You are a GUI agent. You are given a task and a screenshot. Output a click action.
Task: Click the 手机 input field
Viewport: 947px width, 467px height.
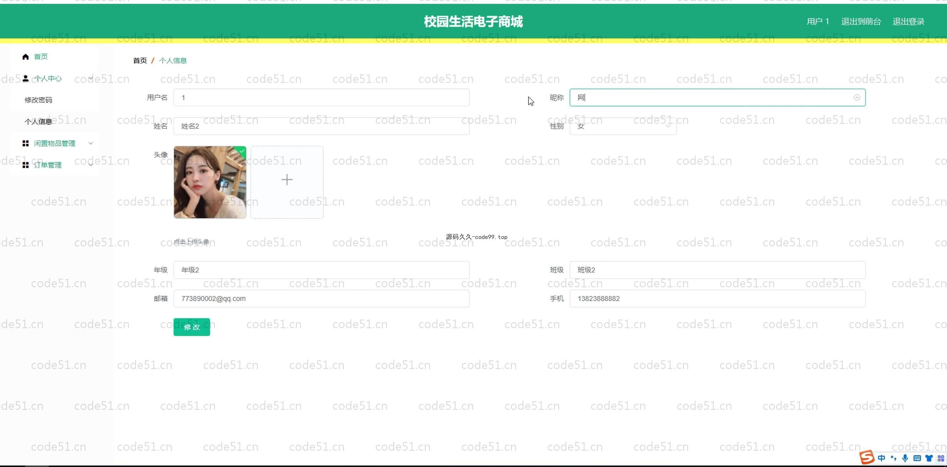[717, 298]
